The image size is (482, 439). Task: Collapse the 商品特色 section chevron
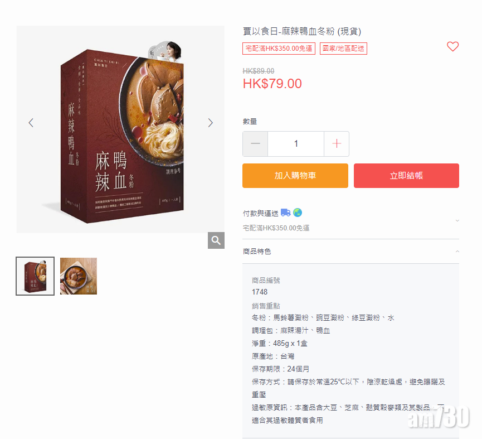(457, 252)
